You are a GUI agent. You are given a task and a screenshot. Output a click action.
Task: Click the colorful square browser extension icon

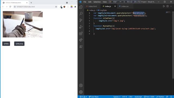click(72, 7)
